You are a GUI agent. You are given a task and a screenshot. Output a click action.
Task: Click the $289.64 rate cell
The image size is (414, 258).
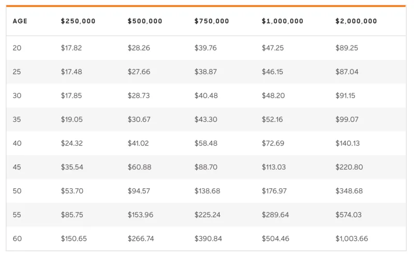pos(275,215)
